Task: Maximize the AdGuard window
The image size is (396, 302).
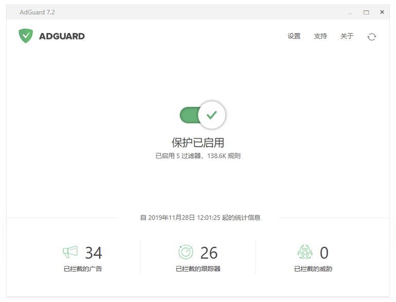Action: (x=366, y=12)
